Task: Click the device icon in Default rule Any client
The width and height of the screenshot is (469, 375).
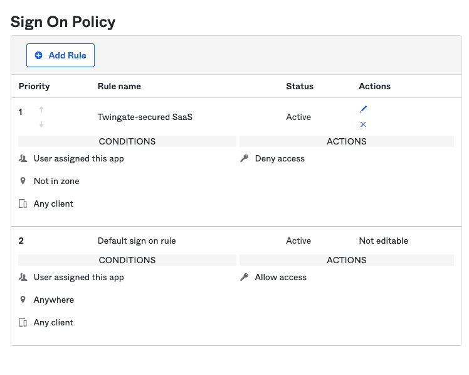Action: 23,322
